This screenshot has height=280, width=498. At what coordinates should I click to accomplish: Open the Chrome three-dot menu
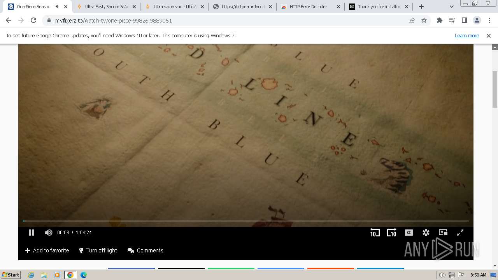point(489,21)
